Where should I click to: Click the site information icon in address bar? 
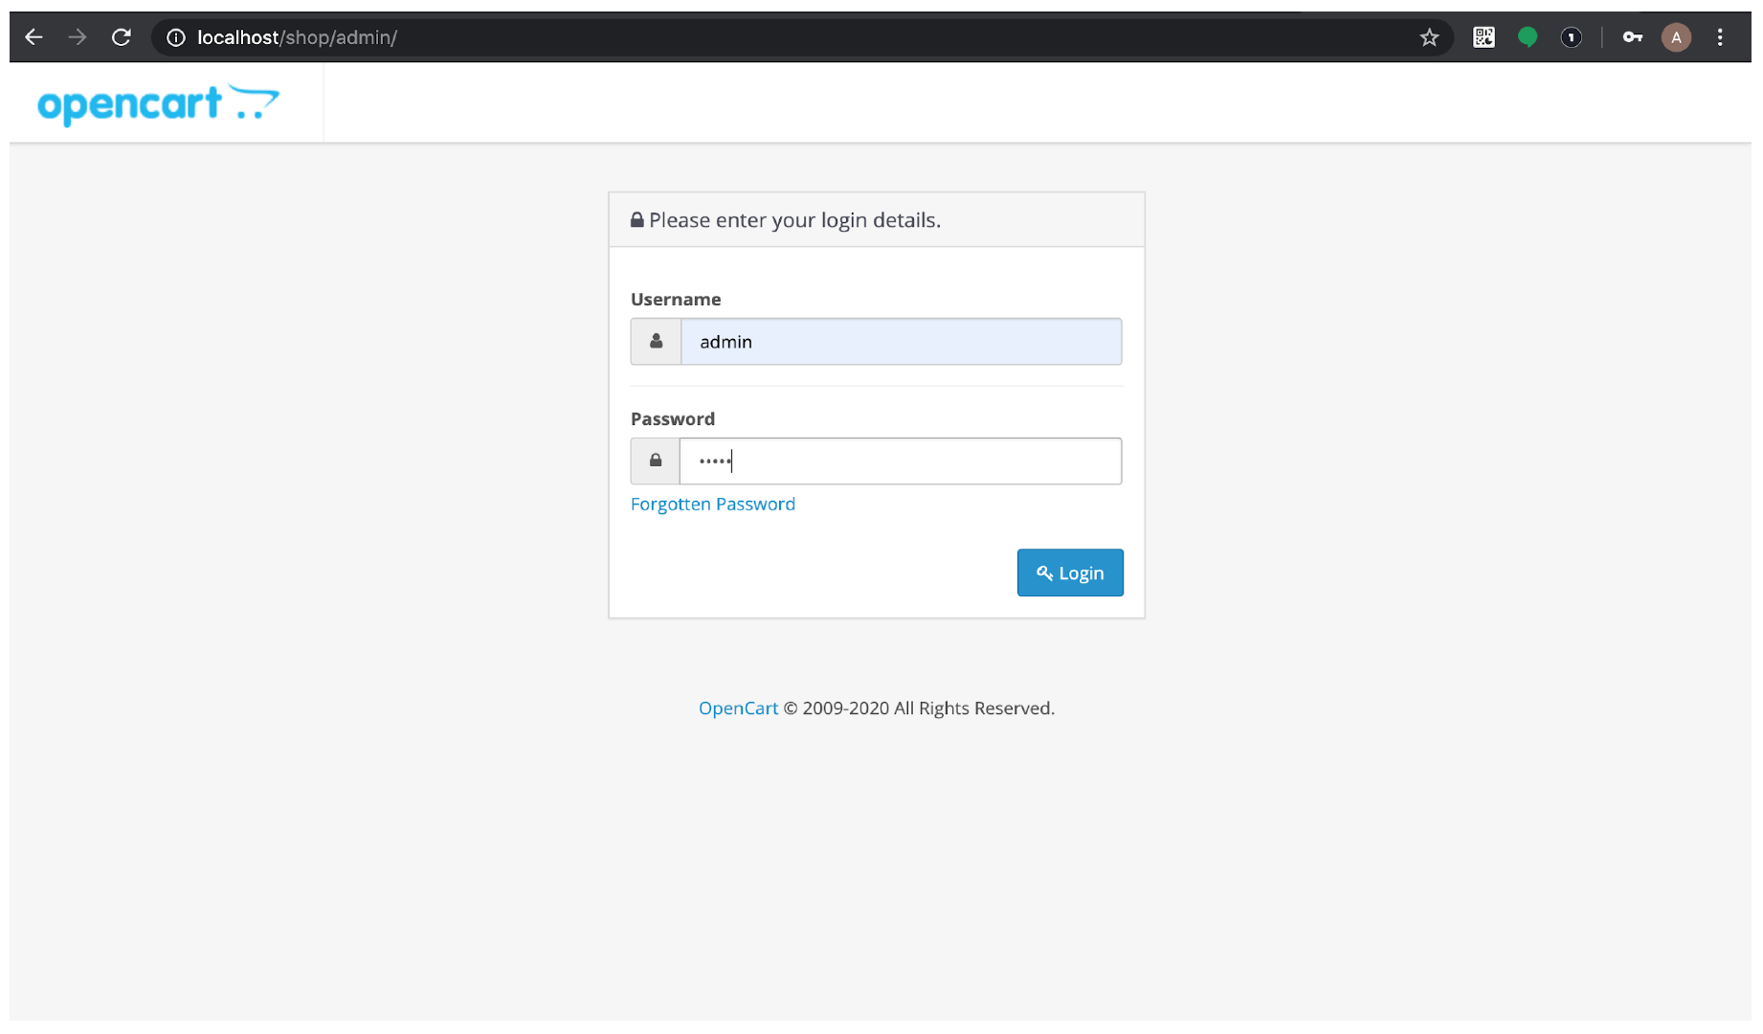click(176, 37)
